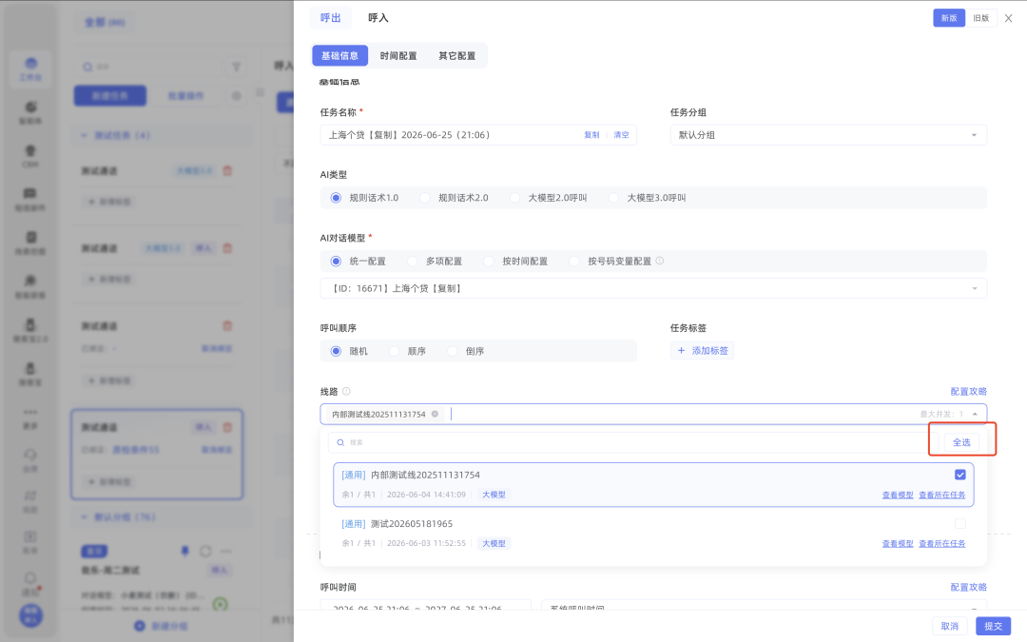Open the 基础信息 tab
Image resolution: width=1027 pixels, height=642 pixels.
339,56
